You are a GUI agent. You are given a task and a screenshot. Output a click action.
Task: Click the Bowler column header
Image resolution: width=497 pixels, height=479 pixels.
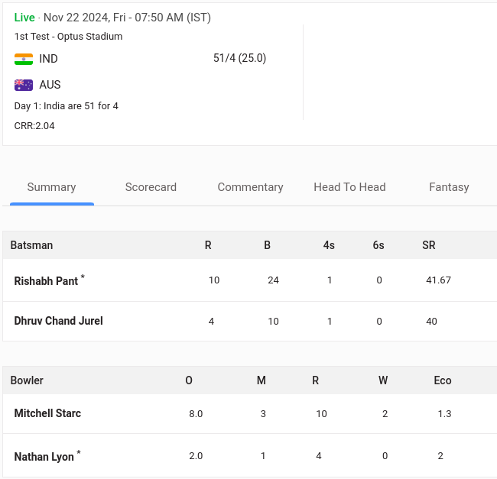(27, 380)
